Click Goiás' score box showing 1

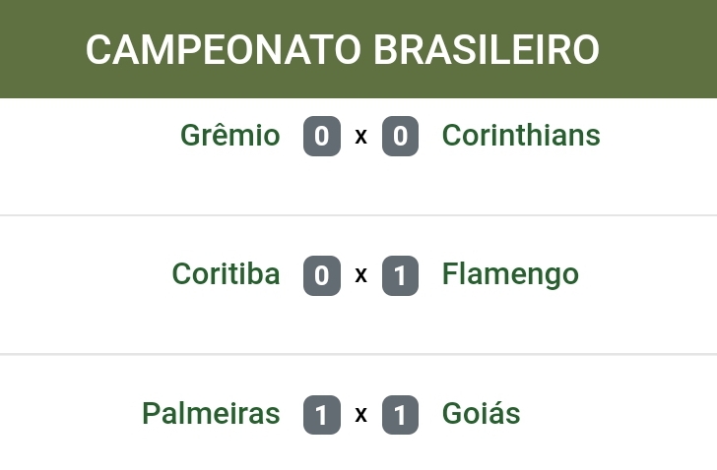click(400, 415)
